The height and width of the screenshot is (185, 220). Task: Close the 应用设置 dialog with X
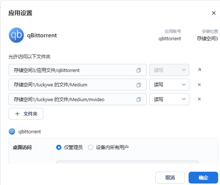coord(214,13)
